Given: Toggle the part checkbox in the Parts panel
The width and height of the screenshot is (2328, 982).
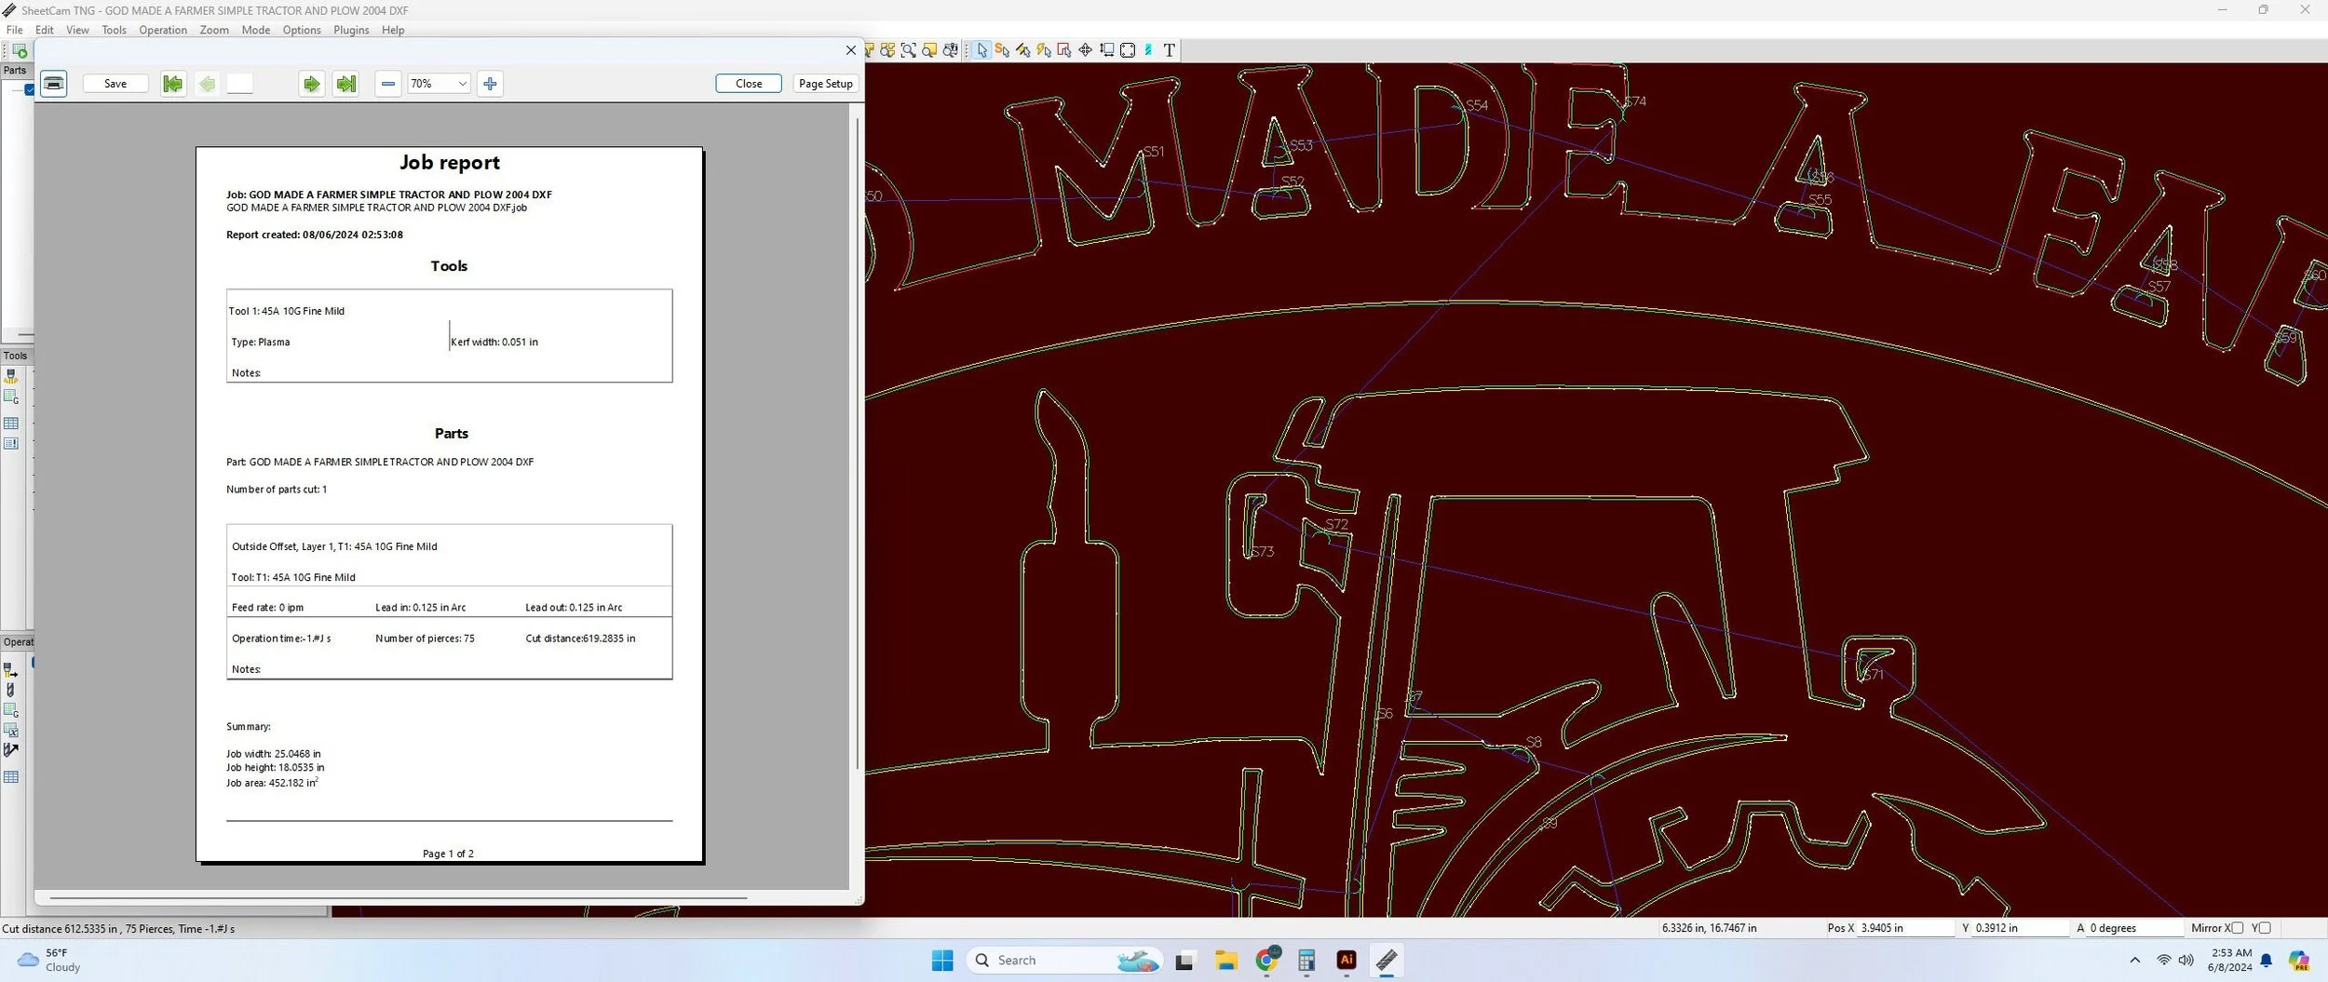Looking at the screenshot, I should pos(29,89).
